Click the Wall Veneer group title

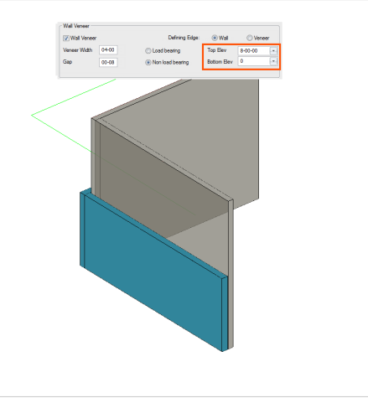76,26
